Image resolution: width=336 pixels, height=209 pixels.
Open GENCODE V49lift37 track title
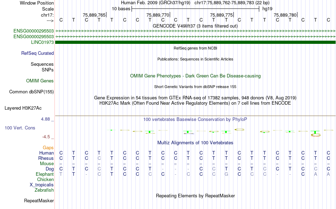click(x=195, y=26)
